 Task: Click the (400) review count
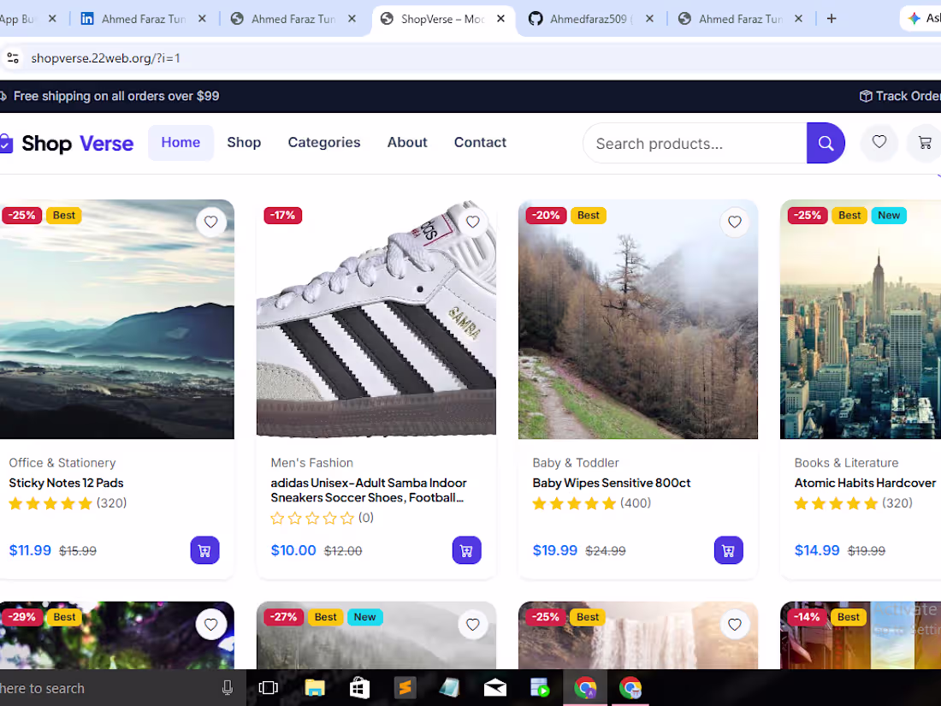[636, 503]
